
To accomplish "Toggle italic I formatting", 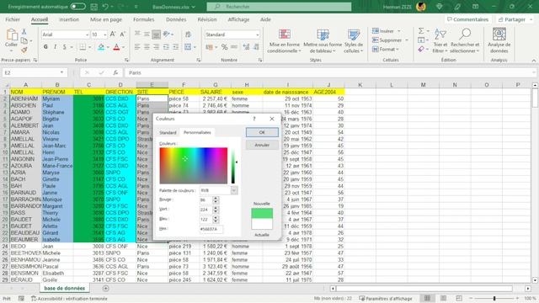I will [55, 47].
